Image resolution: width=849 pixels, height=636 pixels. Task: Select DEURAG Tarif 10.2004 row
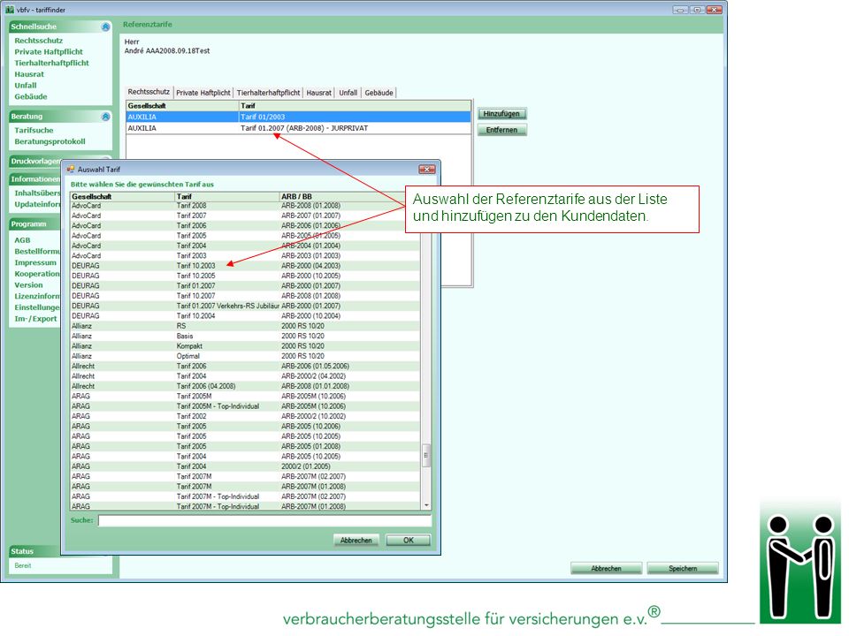(x=245, y=316)
